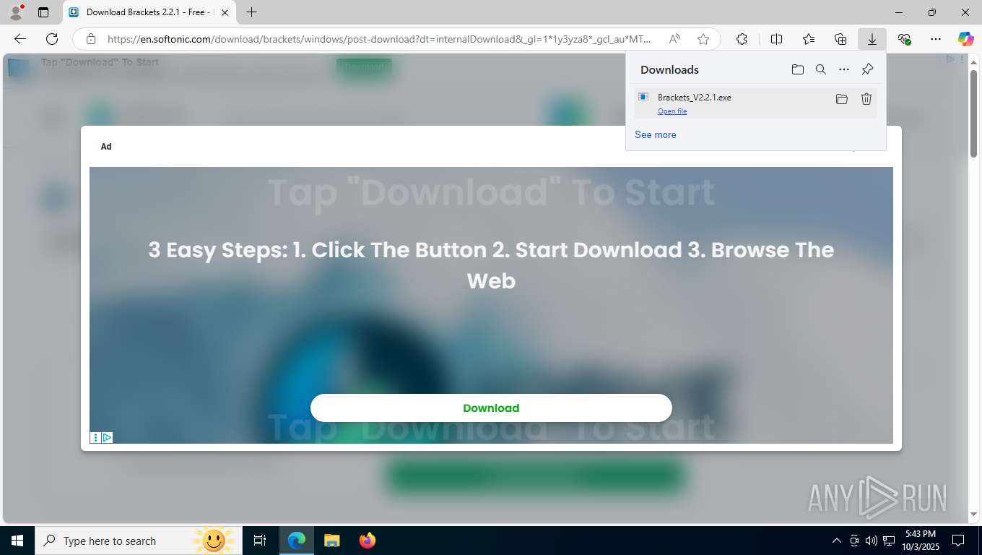Open File Explorer from taskbar
Screen dimensions: 982x555
pos(331,541)
